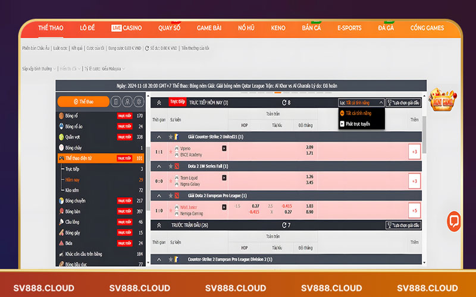Click Thể thao điện tử esports row
Viewport: 476px width, 297px height.
[101, 158]
